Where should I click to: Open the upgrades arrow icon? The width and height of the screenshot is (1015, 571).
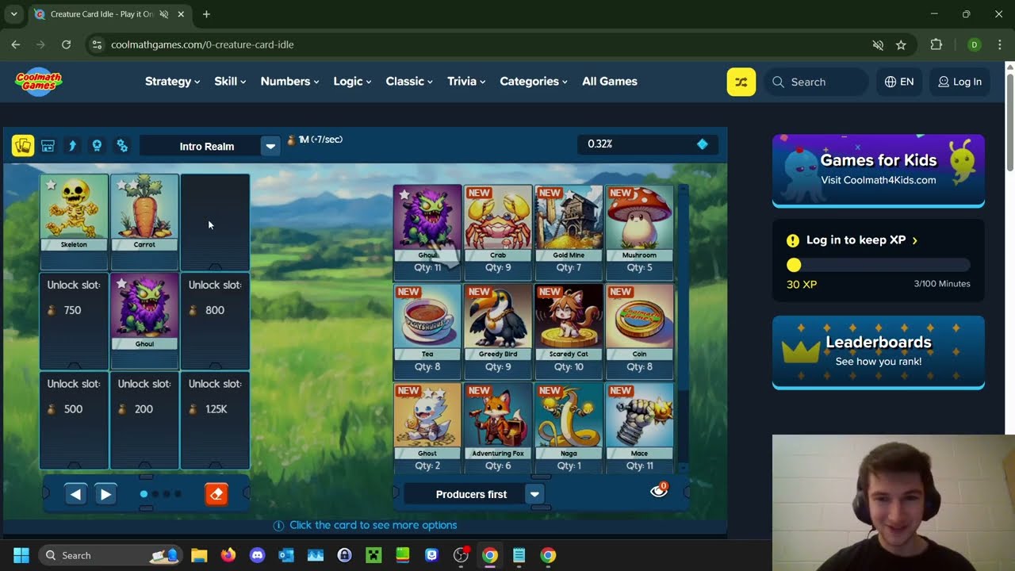[x=72, y=146]
